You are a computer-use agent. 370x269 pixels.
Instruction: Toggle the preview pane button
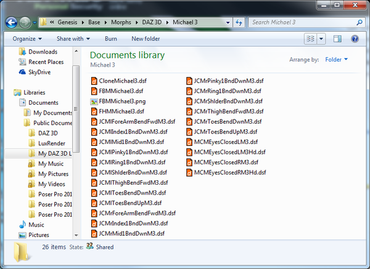pyautogui.click(x=337, y=39)
